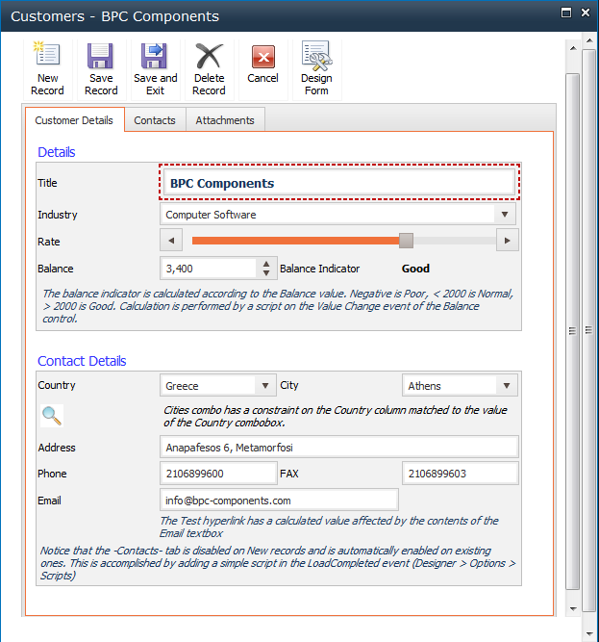Increase the Balance using up spinner arrow
Screen dimensions: 599x642
pyautogui.click(x=266, y=264)
